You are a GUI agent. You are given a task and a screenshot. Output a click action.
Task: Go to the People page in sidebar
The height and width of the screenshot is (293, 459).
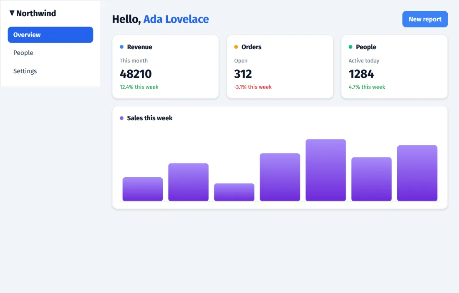click(x=50, y=53)
